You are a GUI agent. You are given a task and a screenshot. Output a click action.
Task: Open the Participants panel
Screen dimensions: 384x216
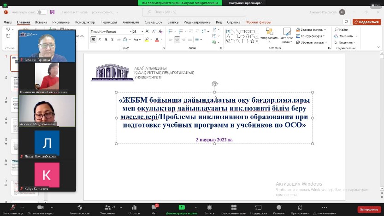107,208
